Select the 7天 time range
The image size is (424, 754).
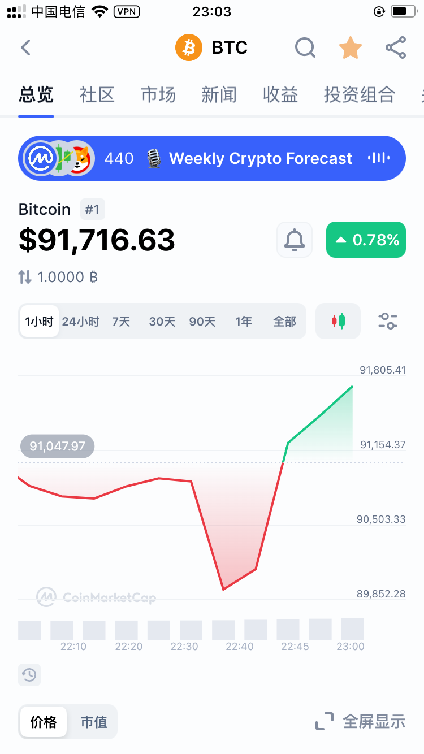pos(121,322)
